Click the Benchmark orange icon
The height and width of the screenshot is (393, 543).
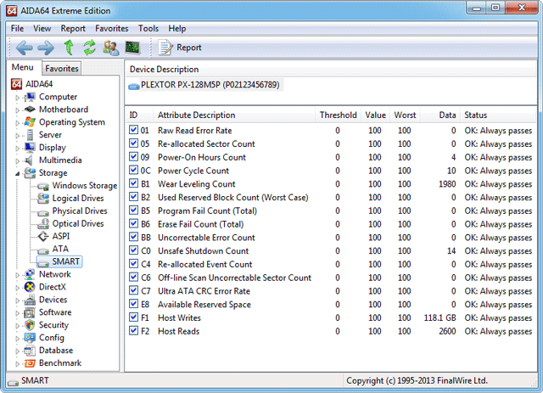[x=30, y=363]
